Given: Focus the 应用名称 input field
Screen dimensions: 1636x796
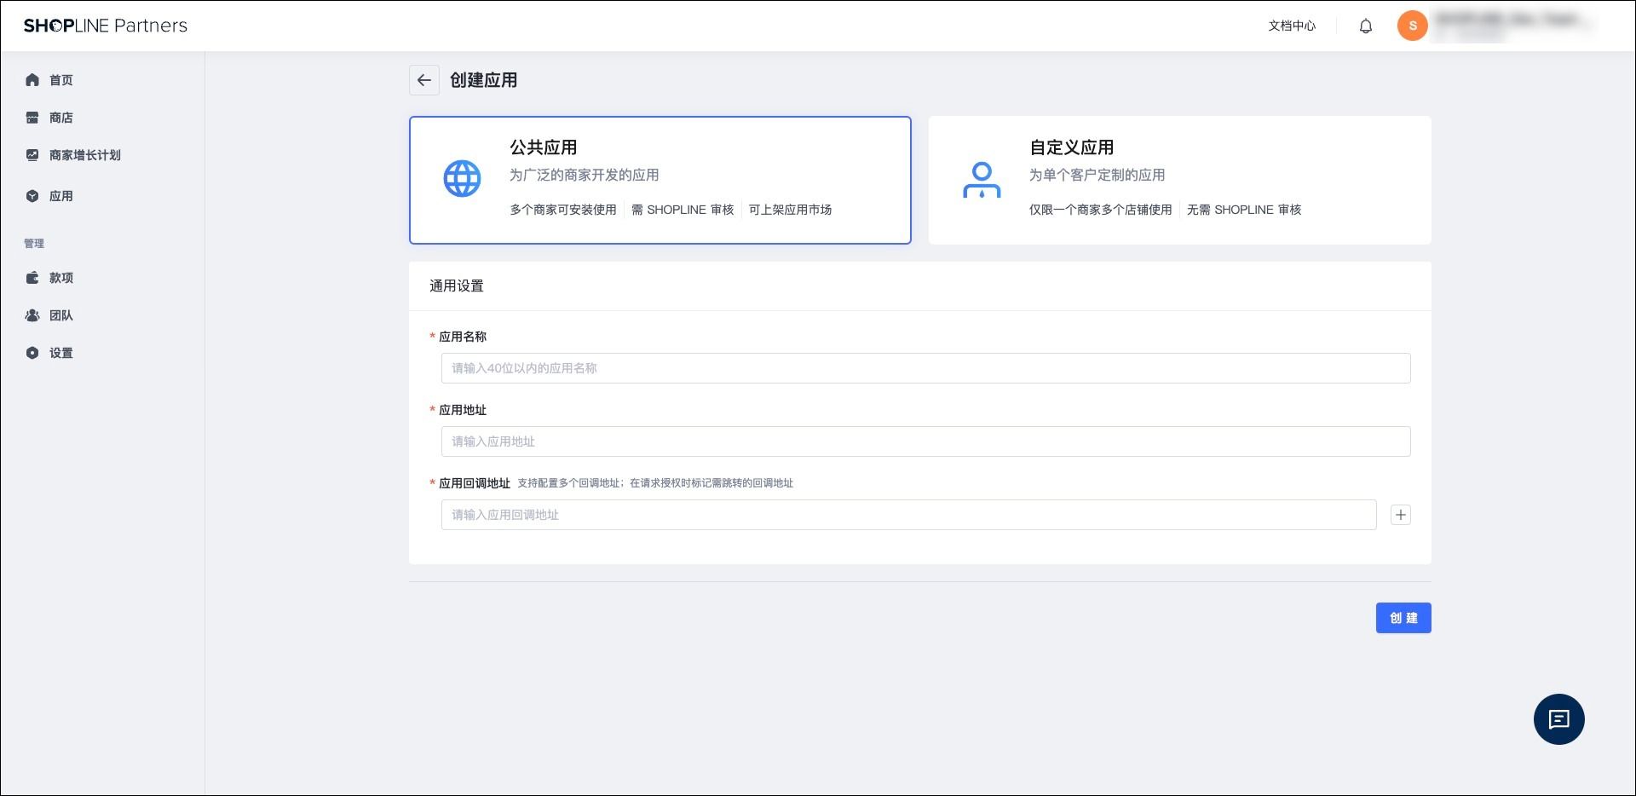Looking at the screenshot, I should [925, 368].
